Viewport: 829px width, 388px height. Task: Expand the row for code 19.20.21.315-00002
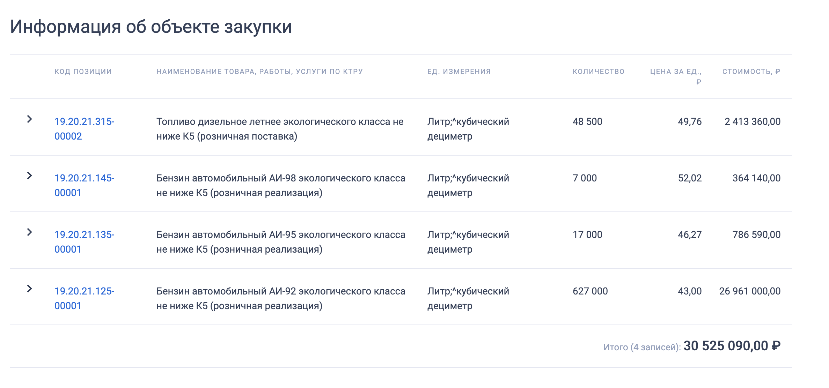pyautogui.click(x=30, y=119)
